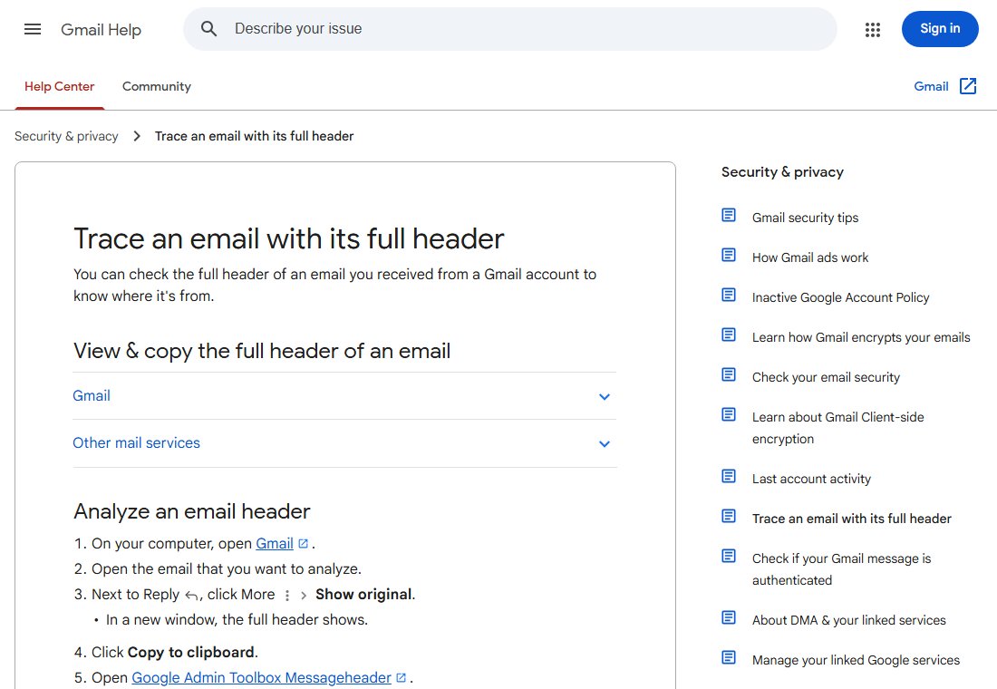Open About DMA & your linked services
Image resolution: width=997 pixels, height=689 pixels.
(x=849, y=620)
